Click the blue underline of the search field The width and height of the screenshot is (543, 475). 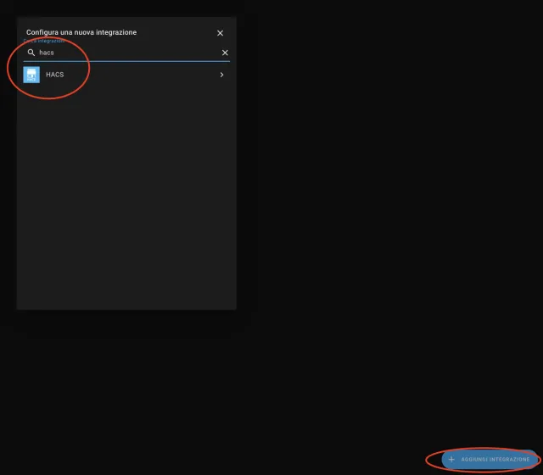pos(127,61)
